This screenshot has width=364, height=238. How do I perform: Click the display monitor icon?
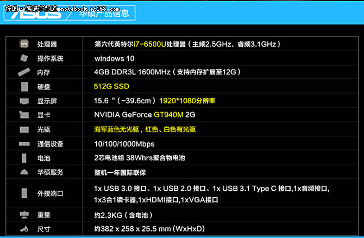point(24,101)
